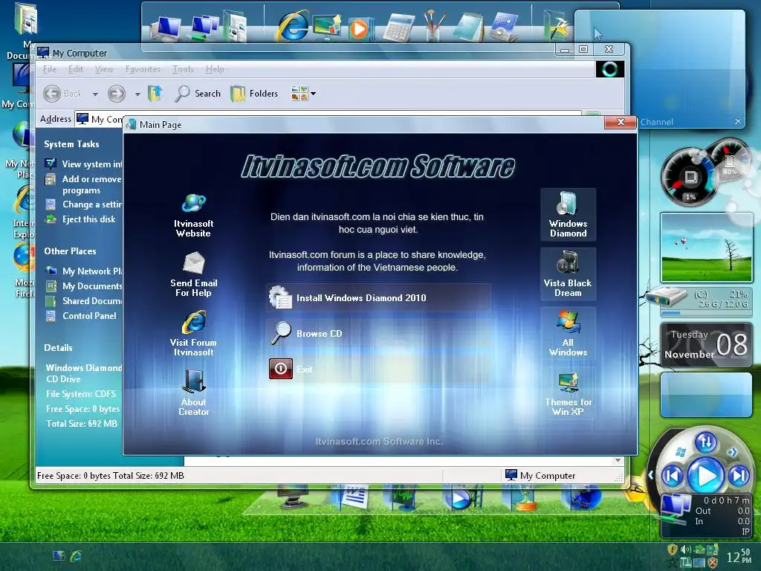Click scrollbar down arrow in My Computer
Viewport: 761px width, 571px height.
(618, 460)
